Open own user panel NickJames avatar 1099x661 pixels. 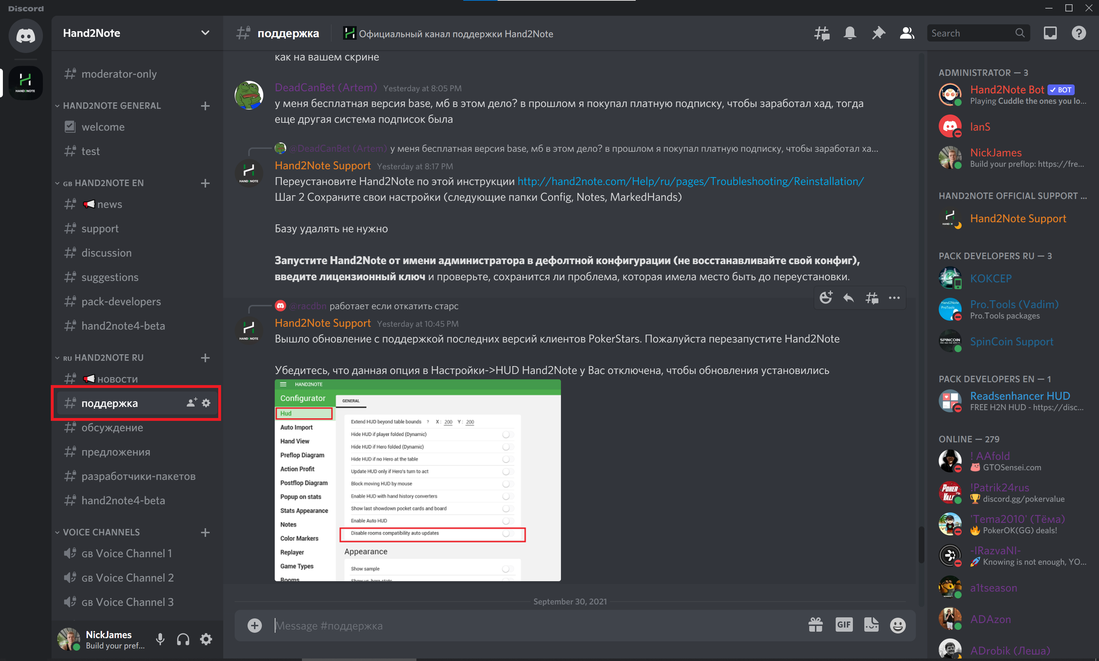tap(69, 639)
